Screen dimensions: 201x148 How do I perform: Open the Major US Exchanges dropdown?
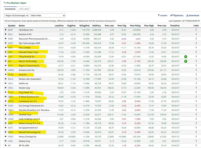click(17, 16)
